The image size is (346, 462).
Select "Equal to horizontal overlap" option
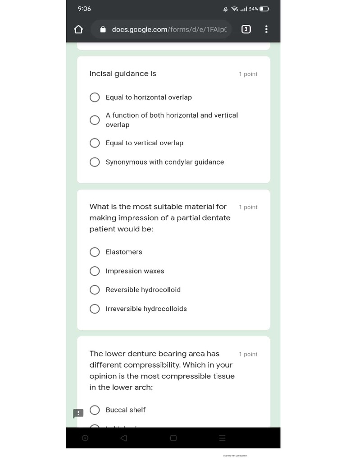95,97
